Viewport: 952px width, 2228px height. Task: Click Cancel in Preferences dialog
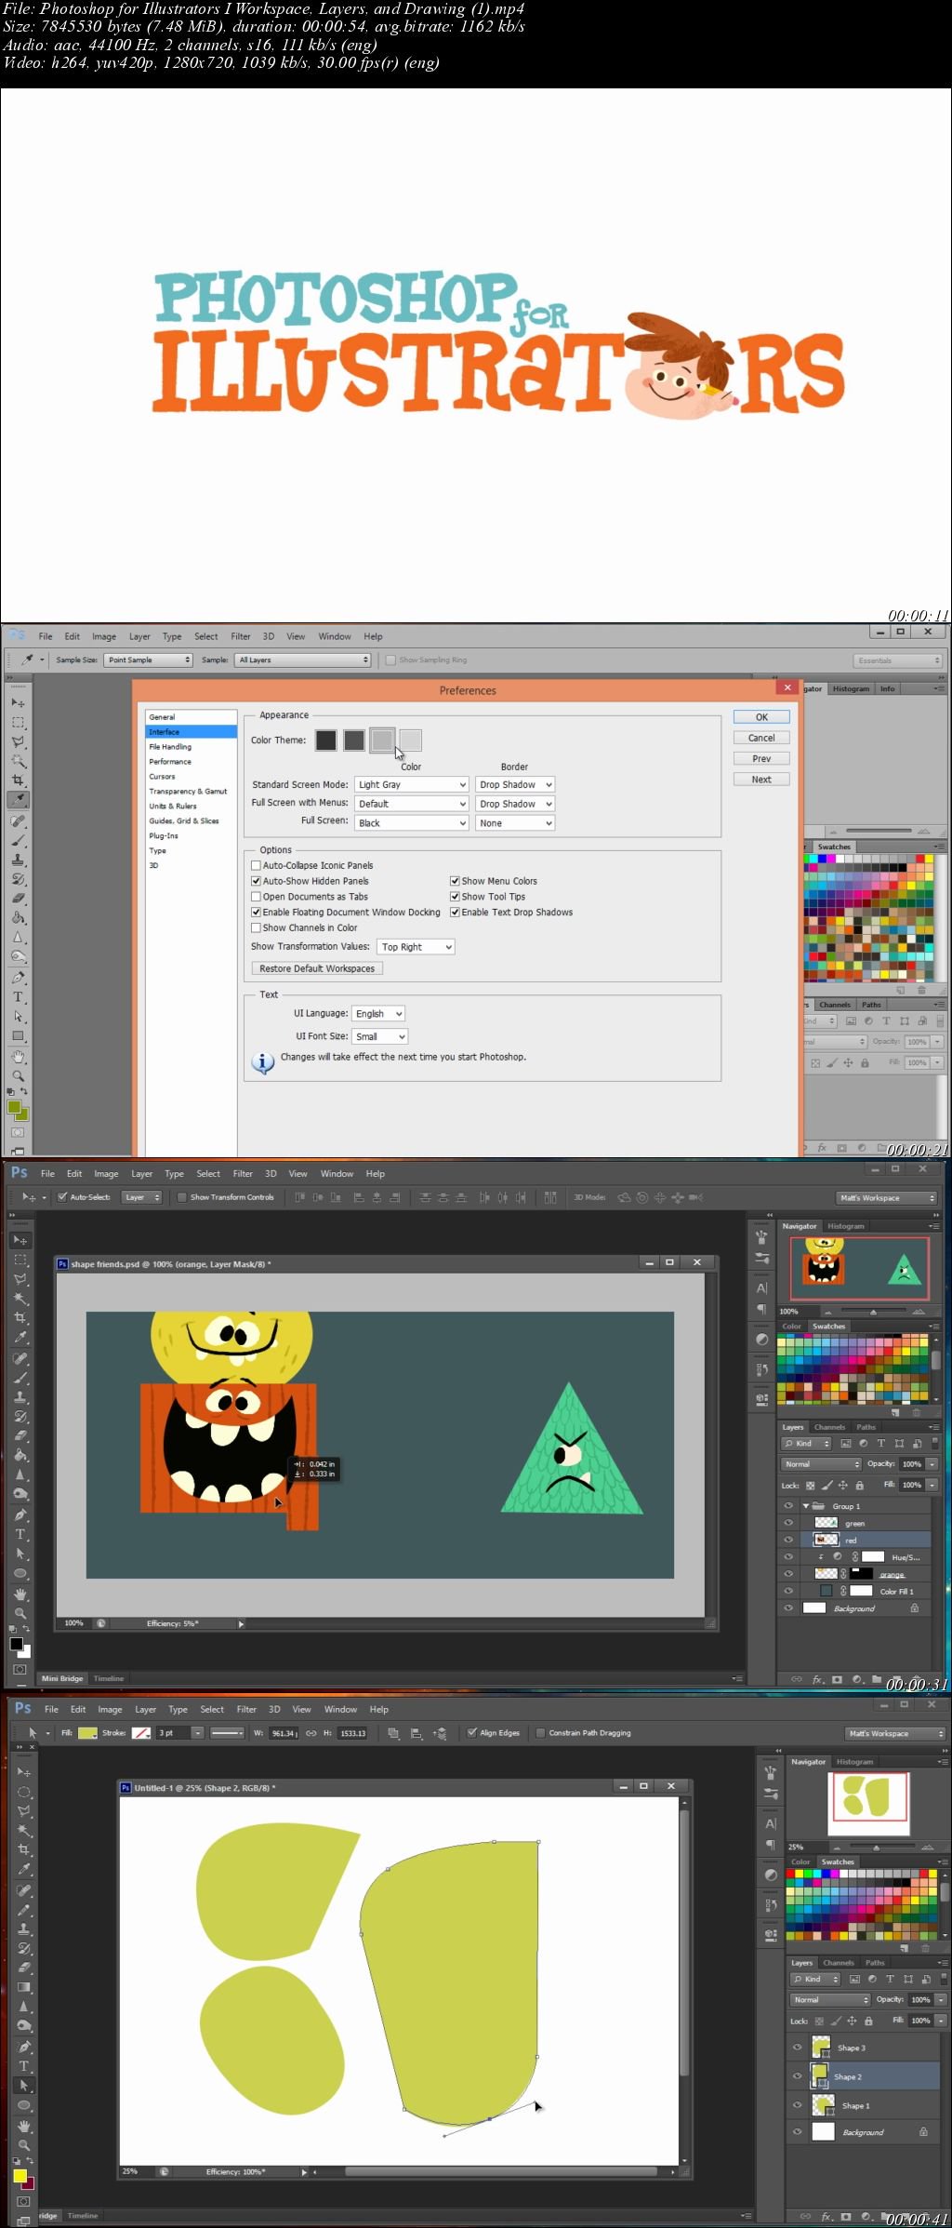pos(761,738)
